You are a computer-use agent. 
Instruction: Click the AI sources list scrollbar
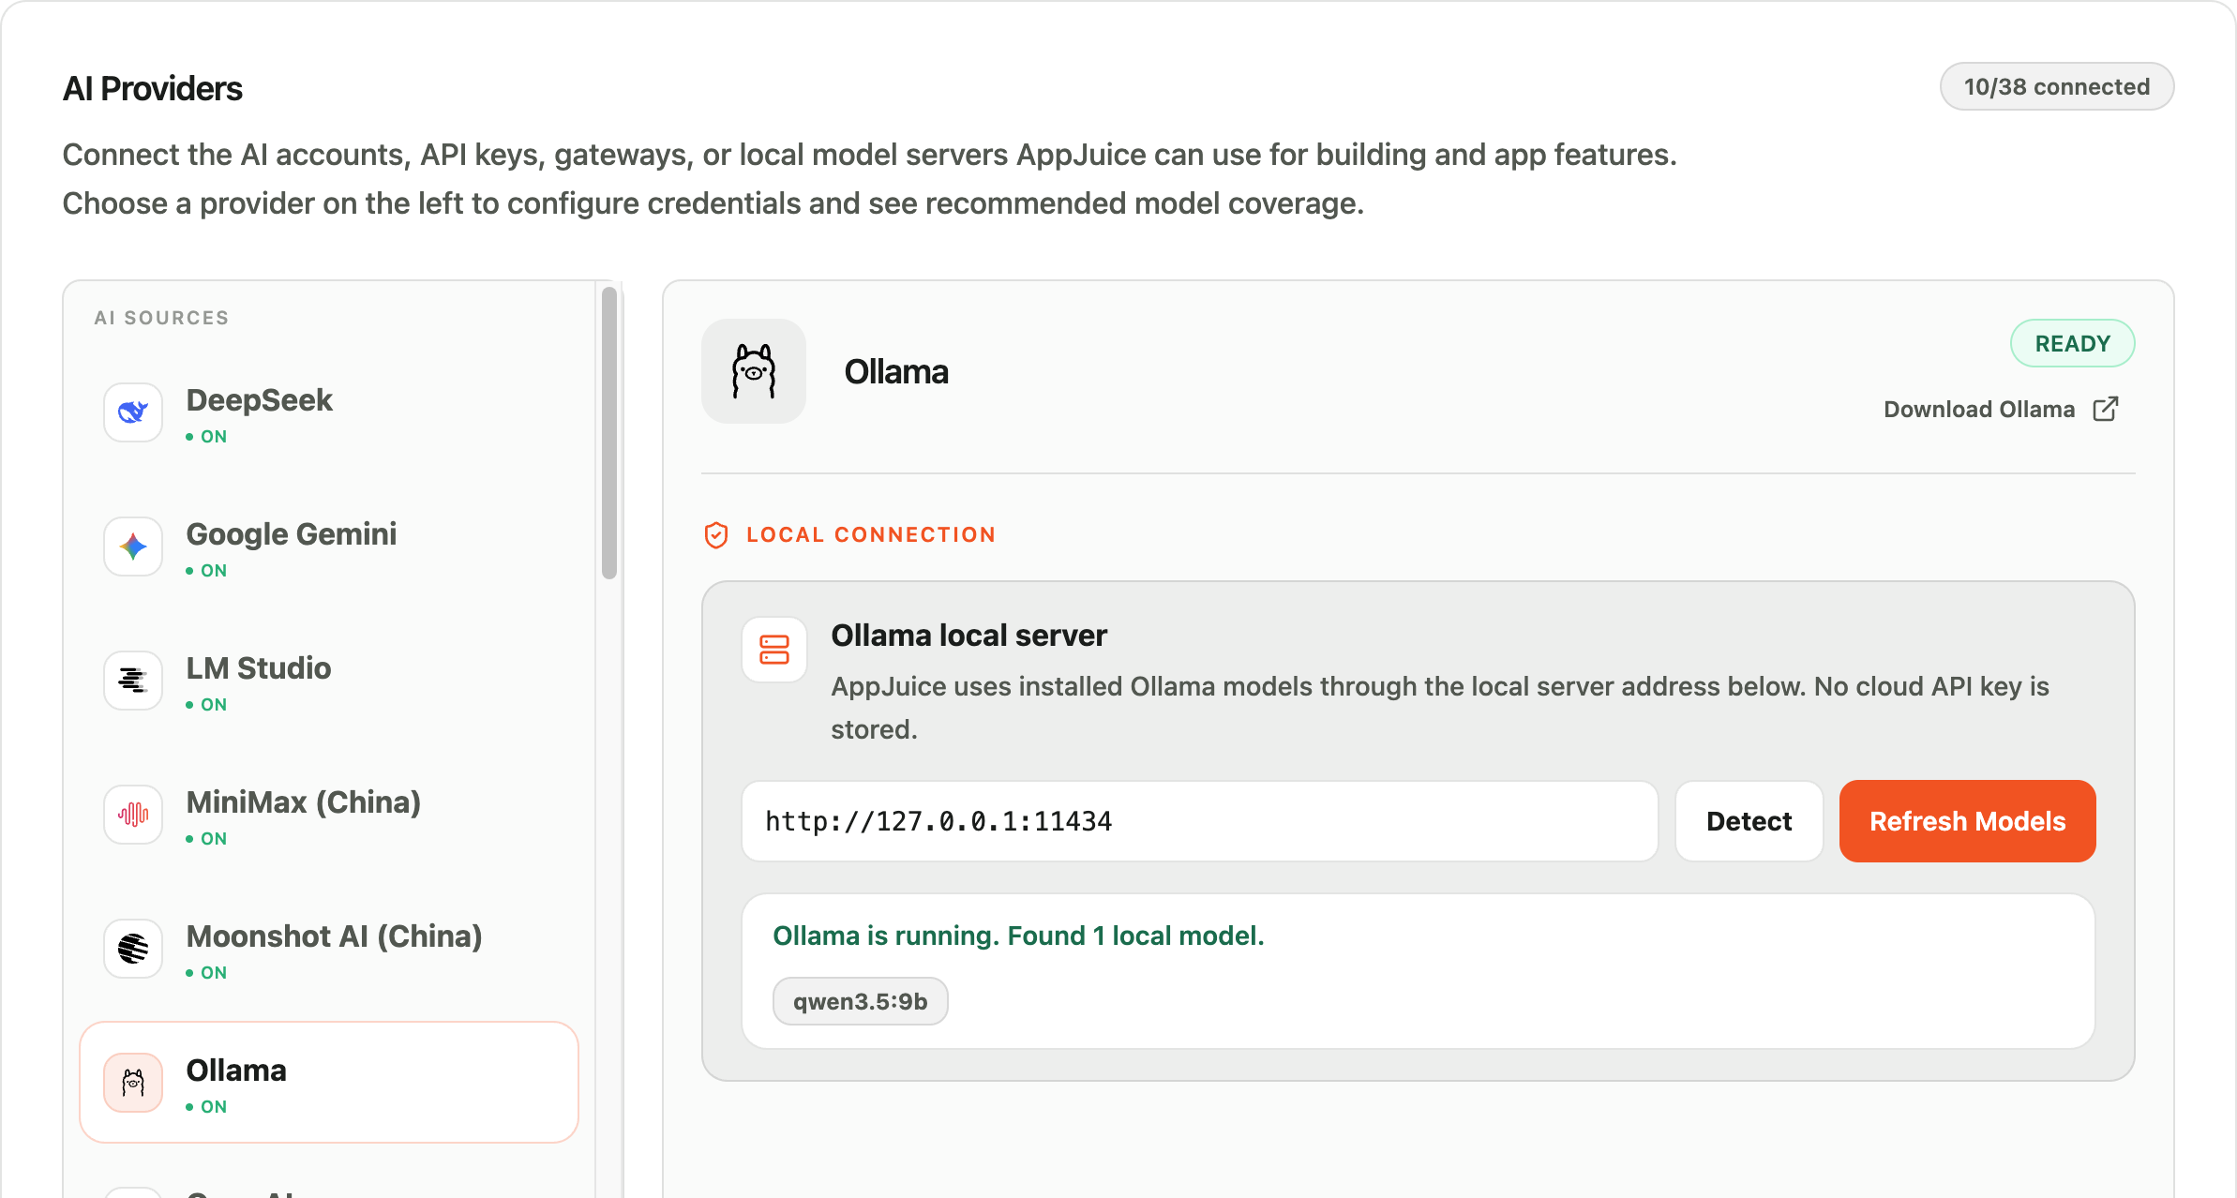[609, 433]
